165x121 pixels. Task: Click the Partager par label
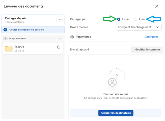click(x=78, y=19)
